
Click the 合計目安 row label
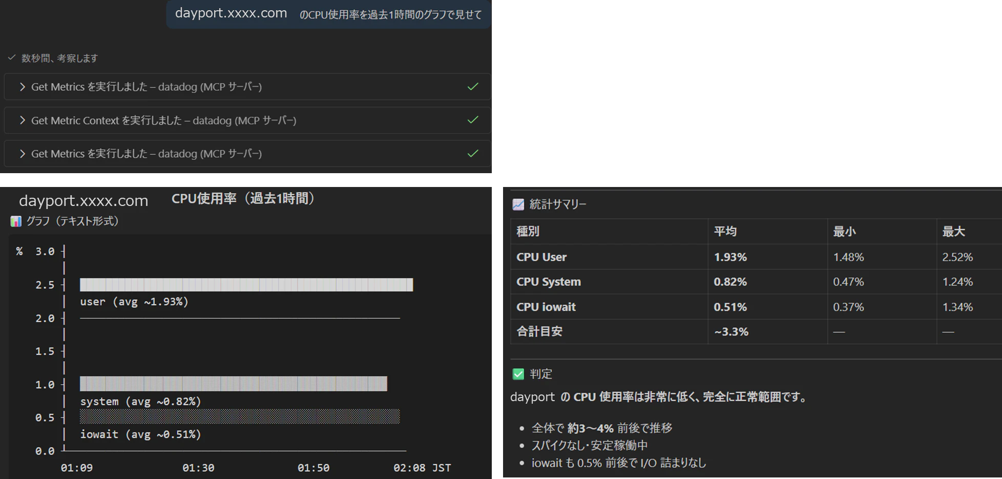[x=539, y=331]
